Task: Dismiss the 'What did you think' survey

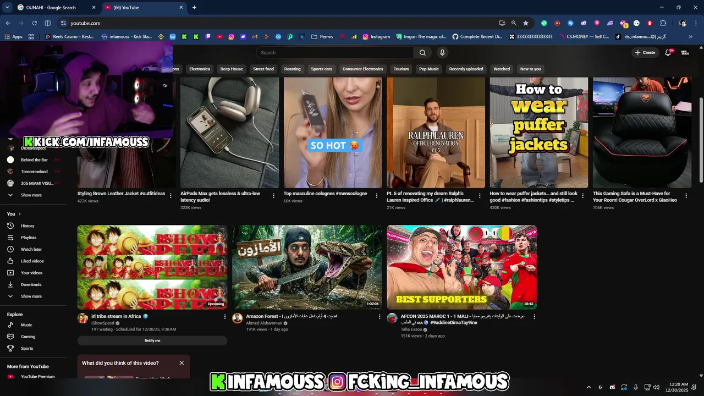Action: (x=182, y=363)
